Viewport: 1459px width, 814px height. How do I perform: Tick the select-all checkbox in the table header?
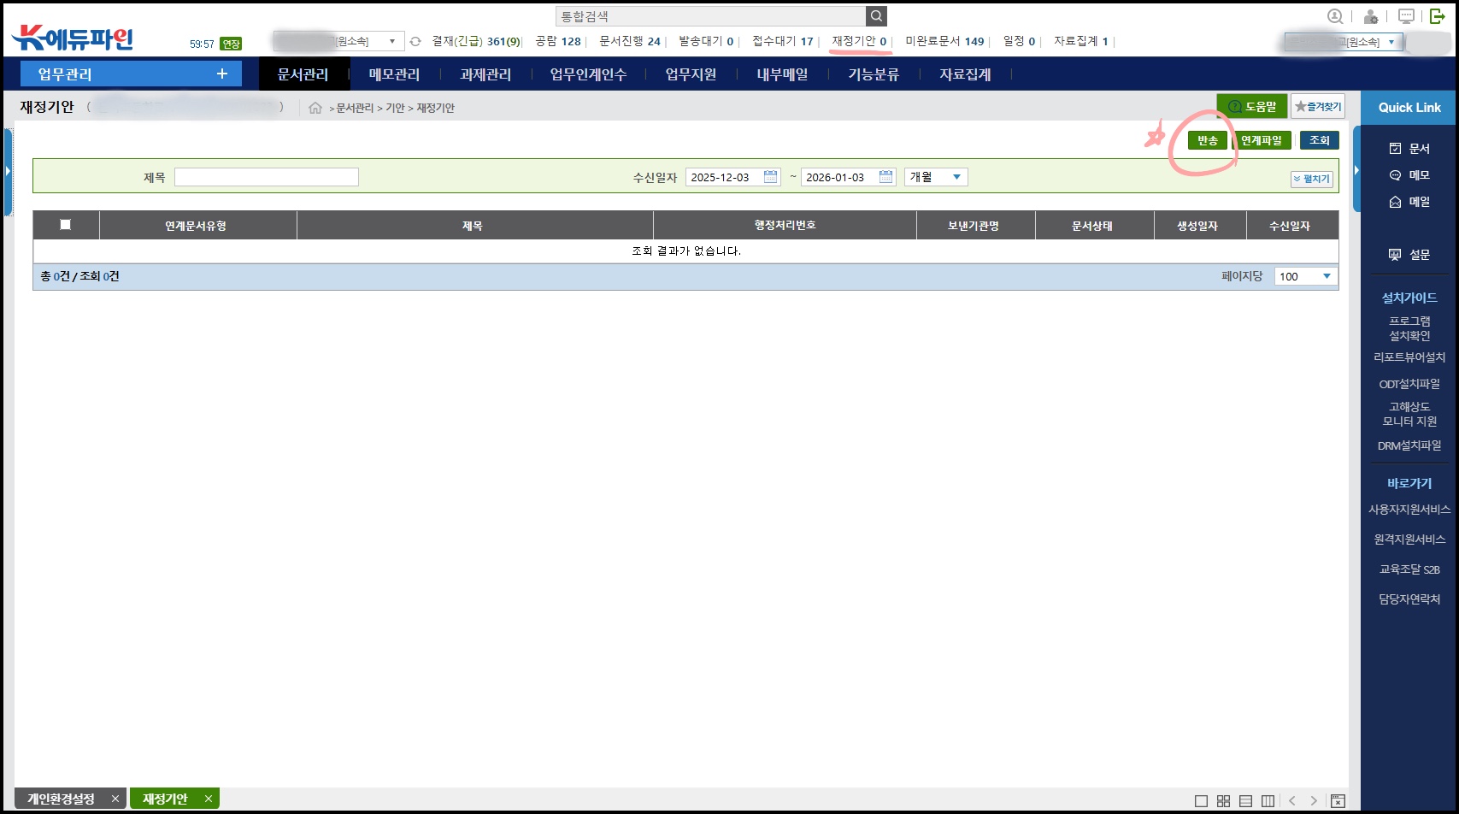[x=65, y=225]
